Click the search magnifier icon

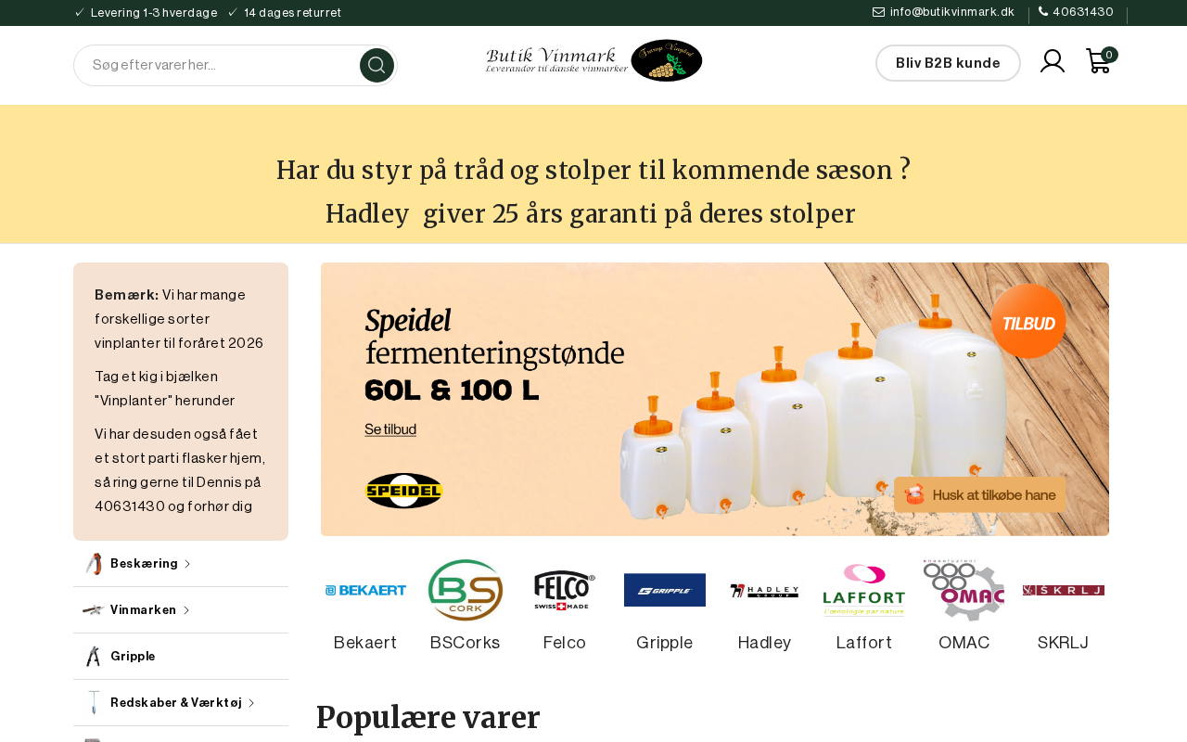[377, 65]
